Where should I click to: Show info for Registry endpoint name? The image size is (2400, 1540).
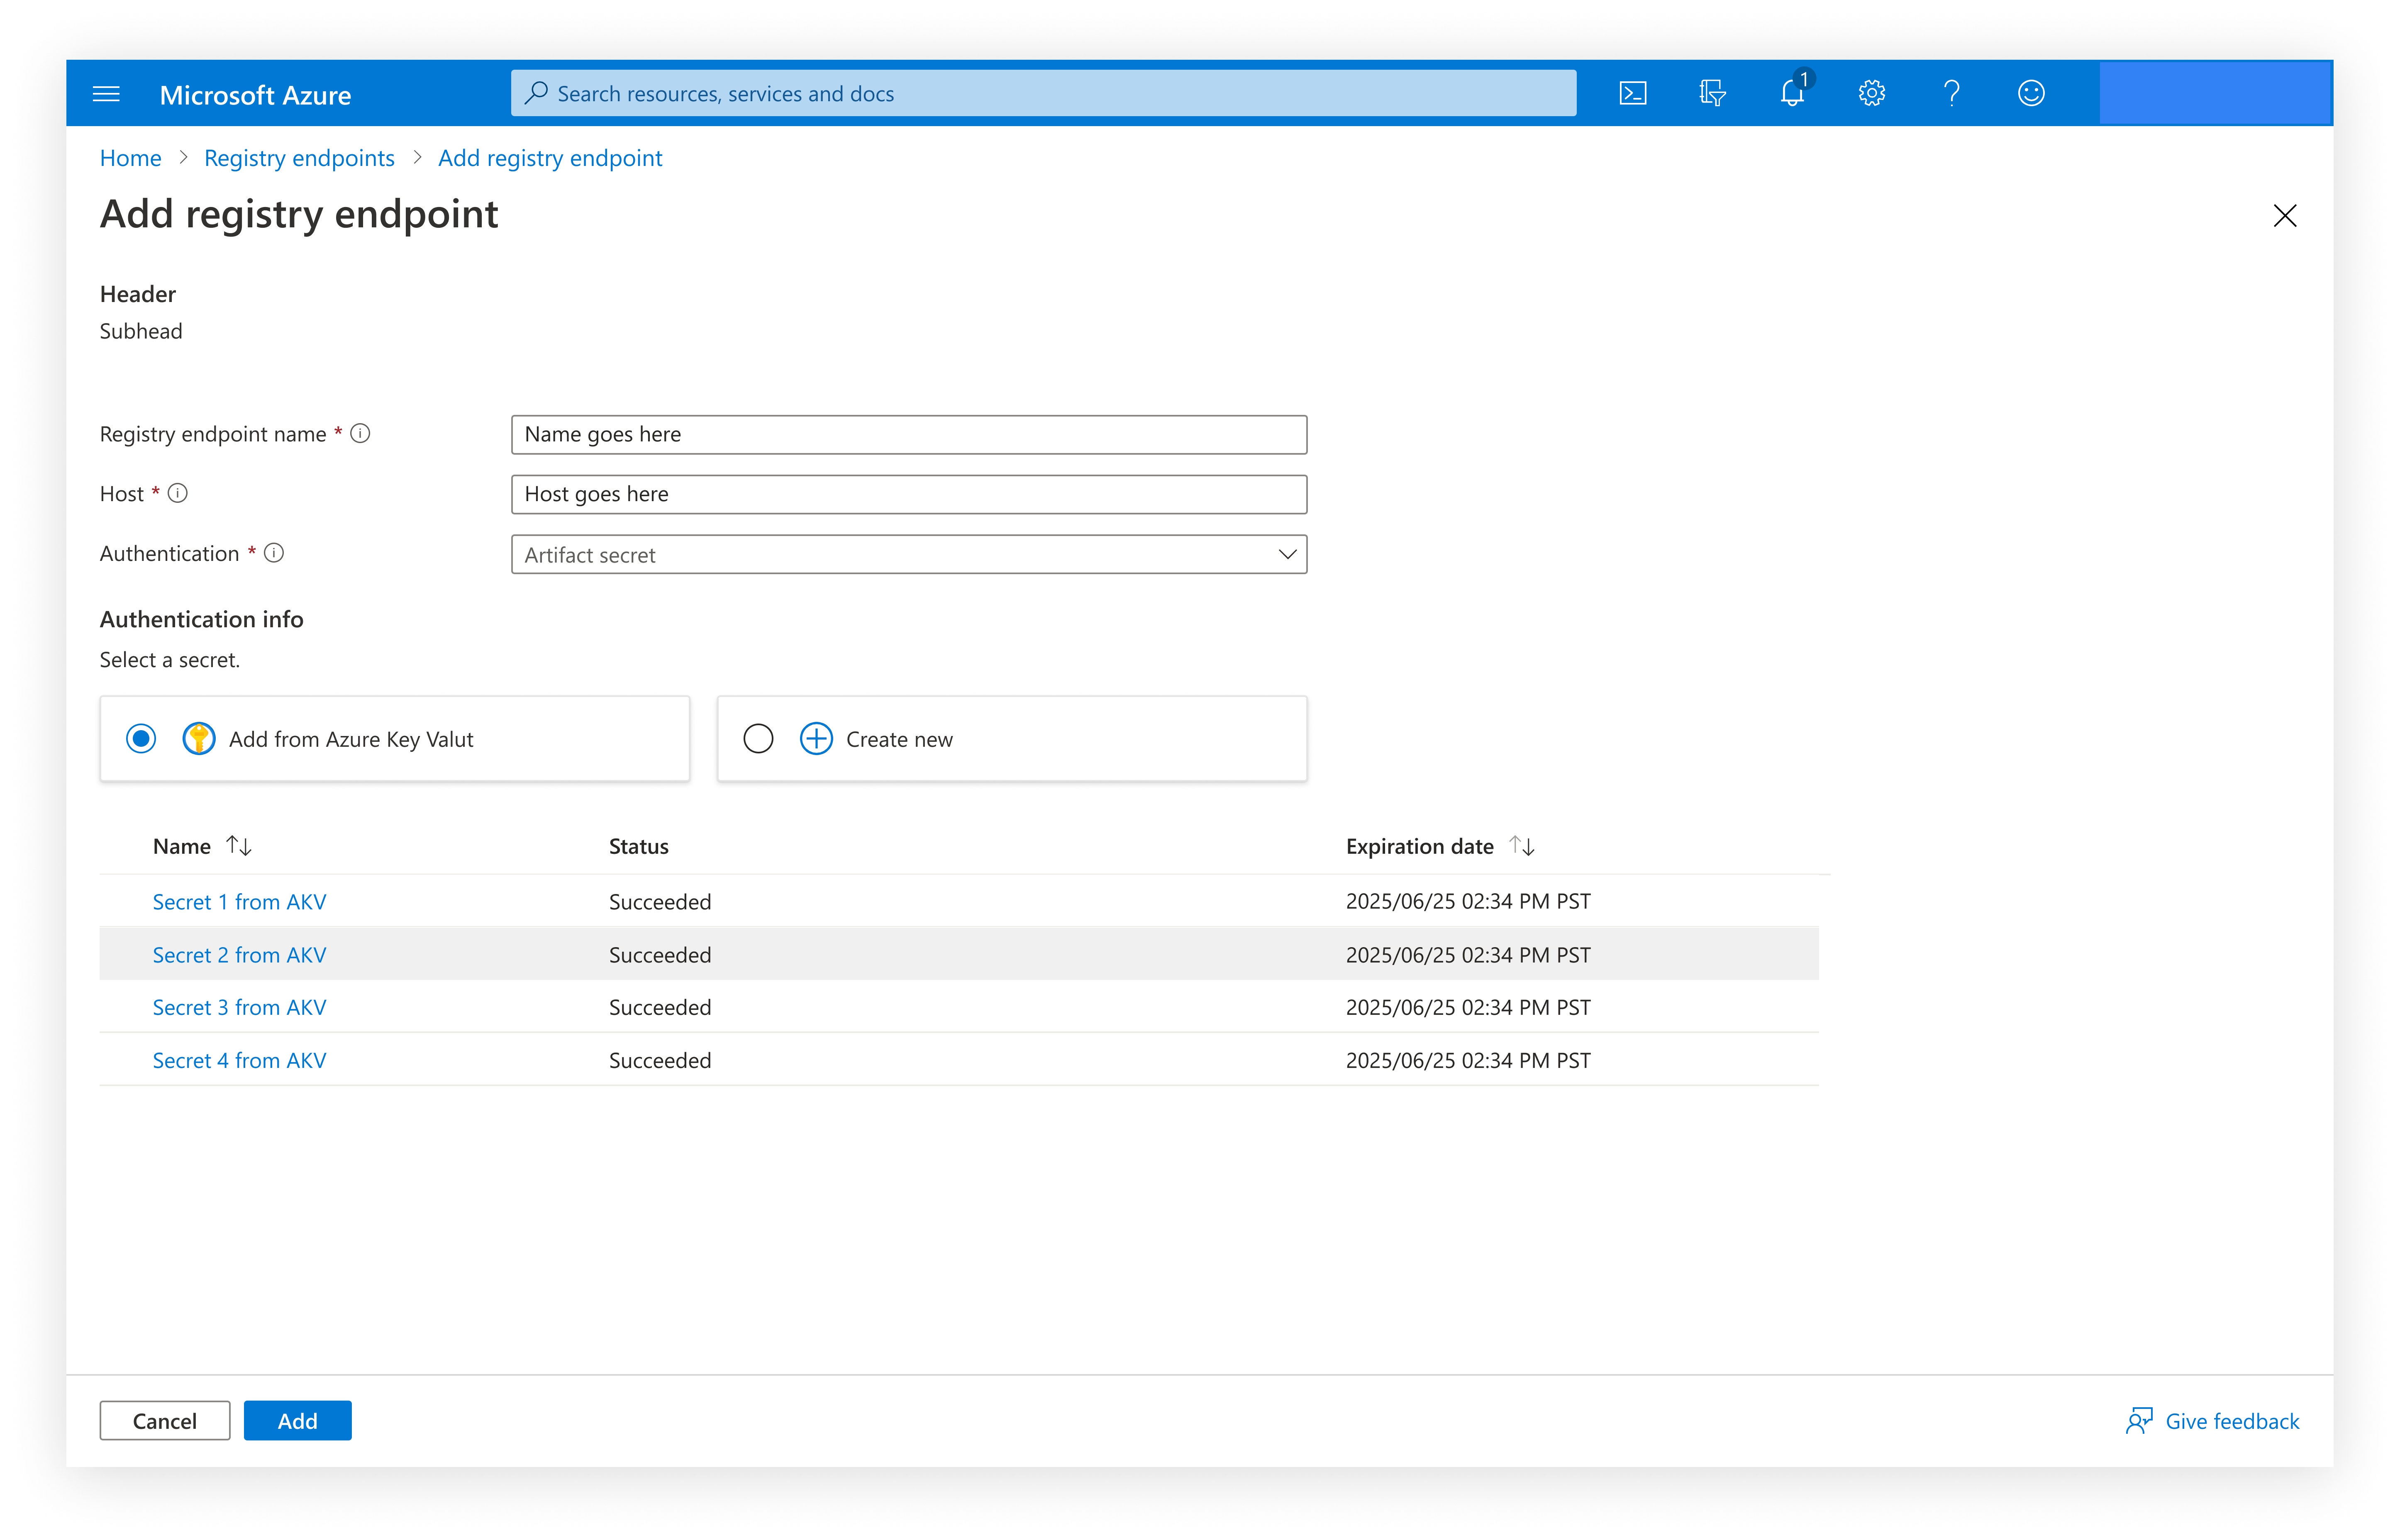click(x=360, y=433)
